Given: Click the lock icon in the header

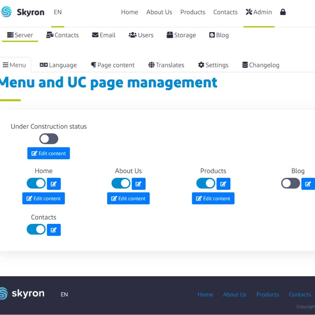Looking at the screenshot, I should coord(283,12).
